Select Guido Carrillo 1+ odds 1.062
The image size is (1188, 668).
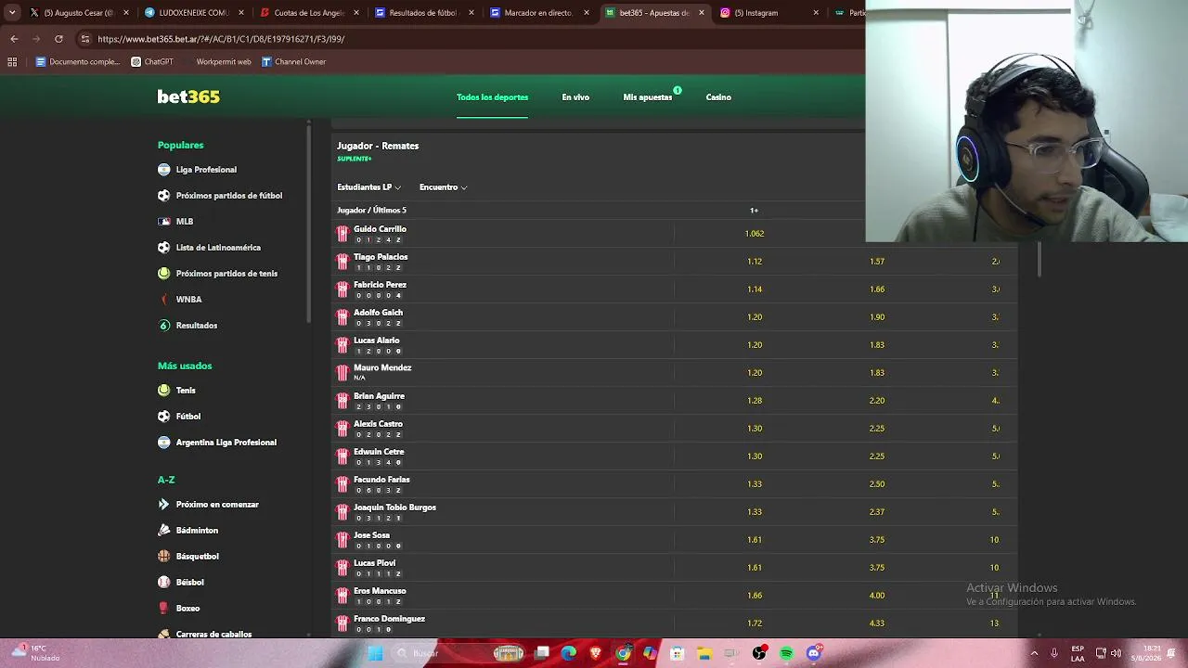pos(755,234)
